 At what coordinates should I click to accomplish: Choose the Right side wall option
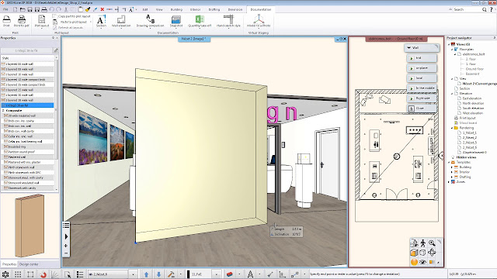(x=422, y=98)
